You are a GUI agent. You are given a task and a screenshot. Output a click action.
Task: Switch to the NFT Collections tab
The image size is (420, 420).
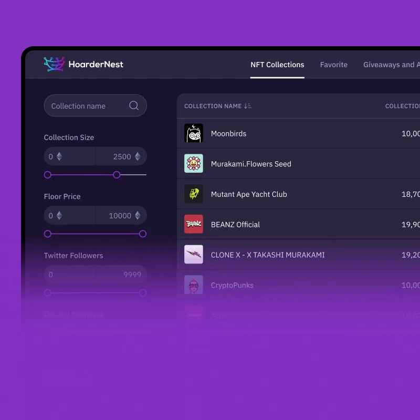point(277,65)
